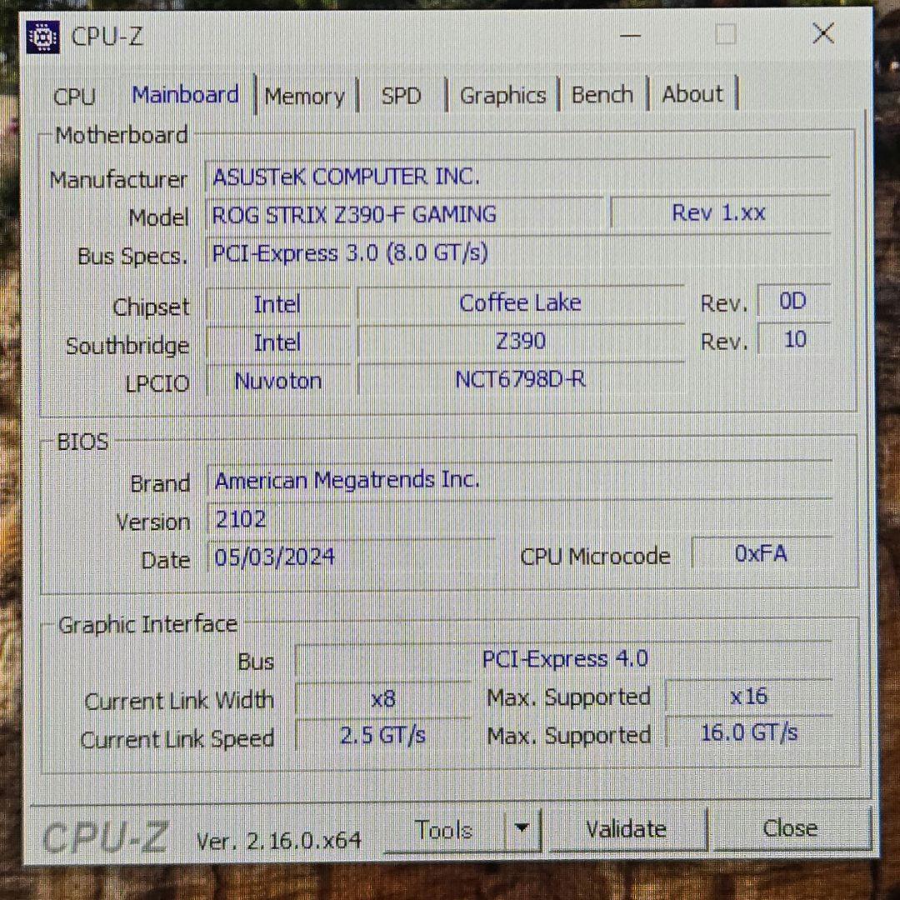This screenshot has width=900, height=900.
Task: Select the ROG STRIX Z390-F GAMING model field
Action: pos(404,215)
